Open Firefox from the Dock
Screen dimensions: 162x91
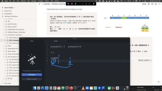click(x=71, y=88)
